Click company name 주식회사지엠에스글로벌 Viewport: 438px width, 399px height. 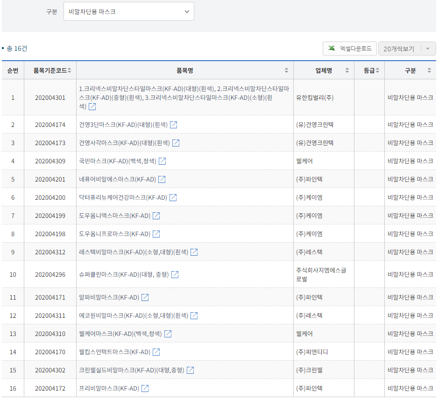(321, 274)
